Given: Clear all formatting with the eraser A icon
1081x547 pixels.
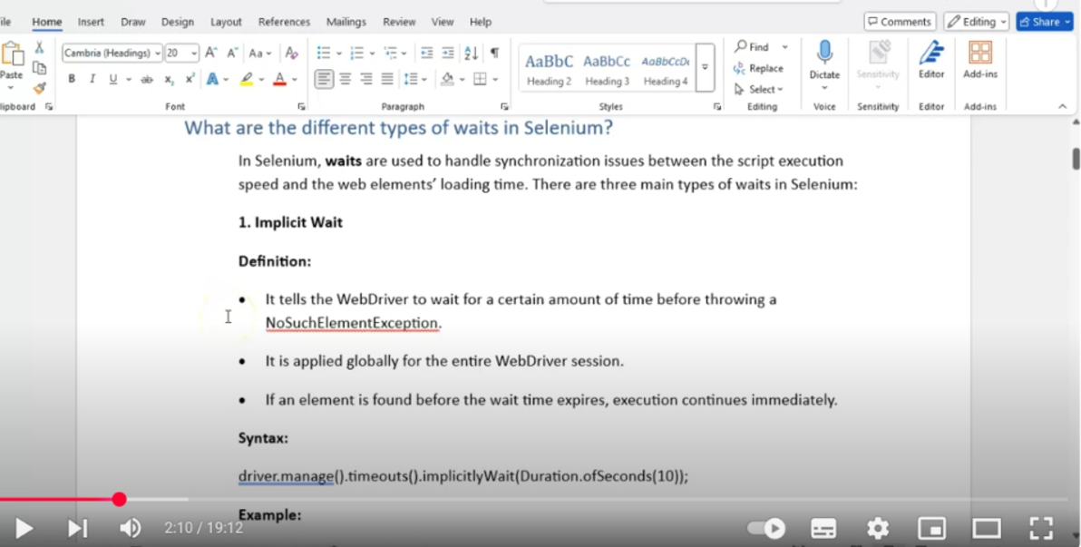Looking at the screenshot, I should pyautogui.click(x=292, y=54).
